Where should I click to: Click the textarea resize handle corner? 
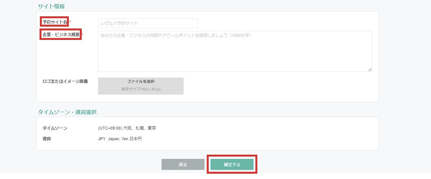tap(369, 70)
